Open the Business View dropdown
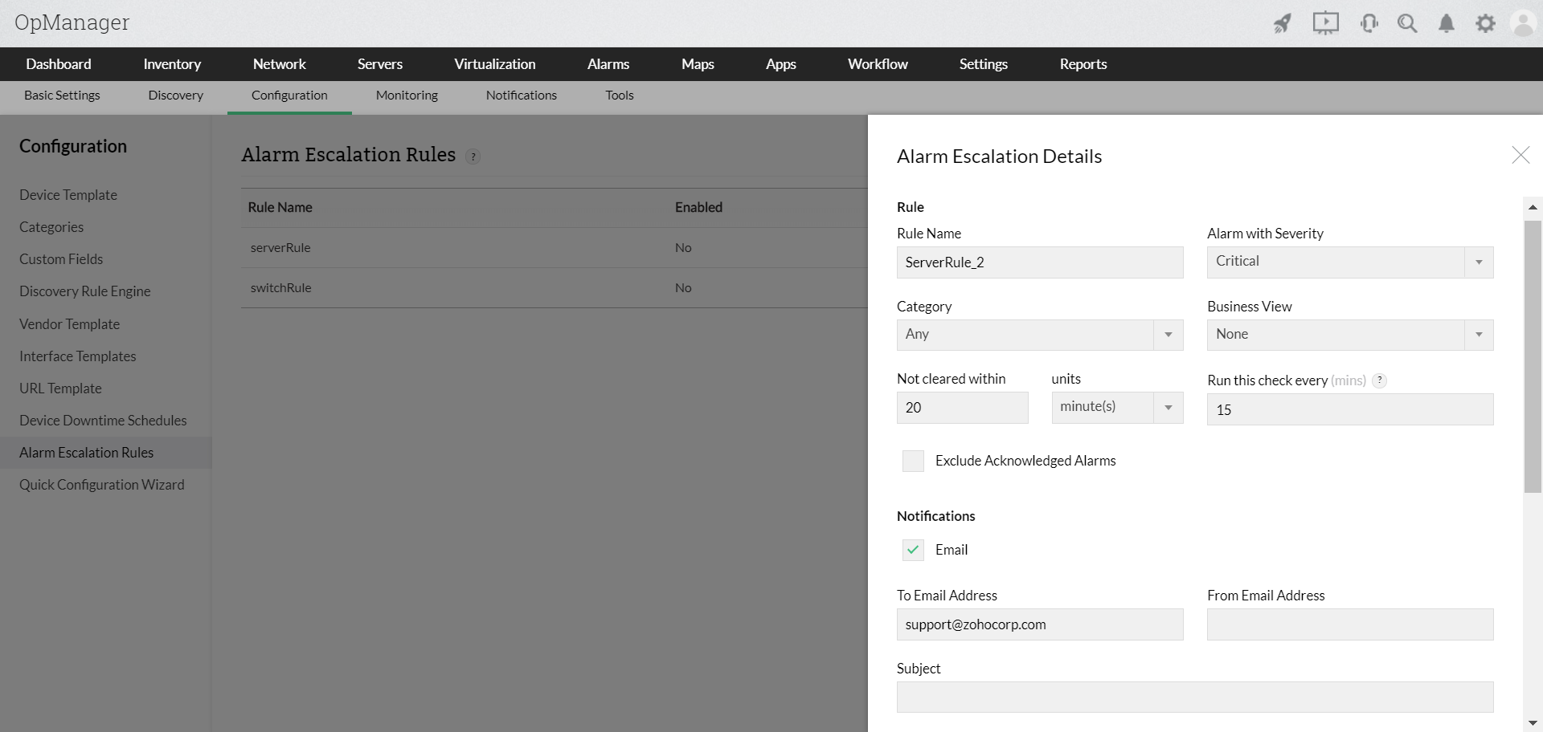The image size is (1543, 732). point(1350,335)
